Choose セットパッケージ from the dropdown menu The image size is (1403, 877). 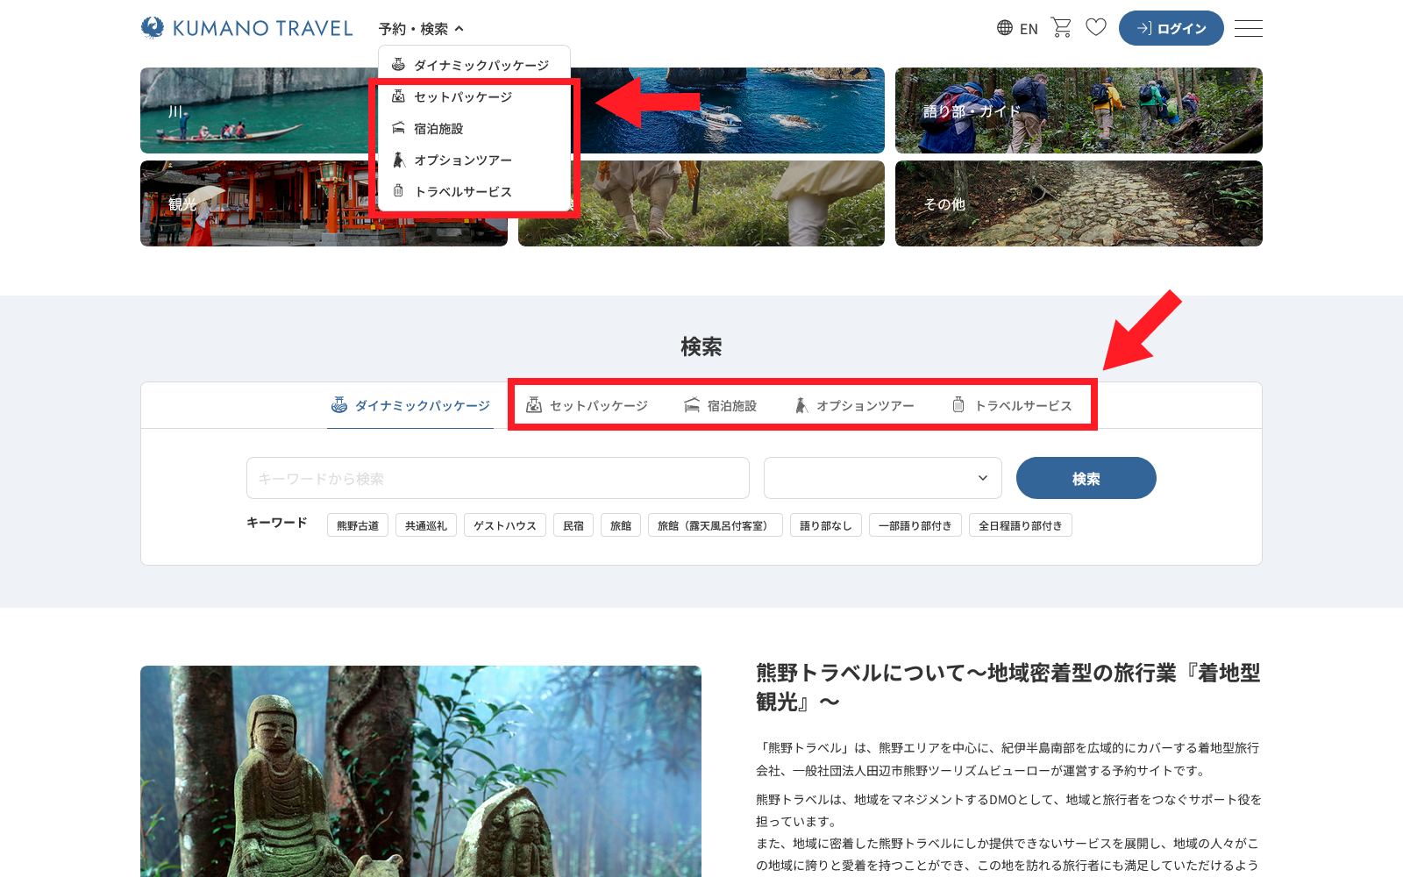click(462, 97)
